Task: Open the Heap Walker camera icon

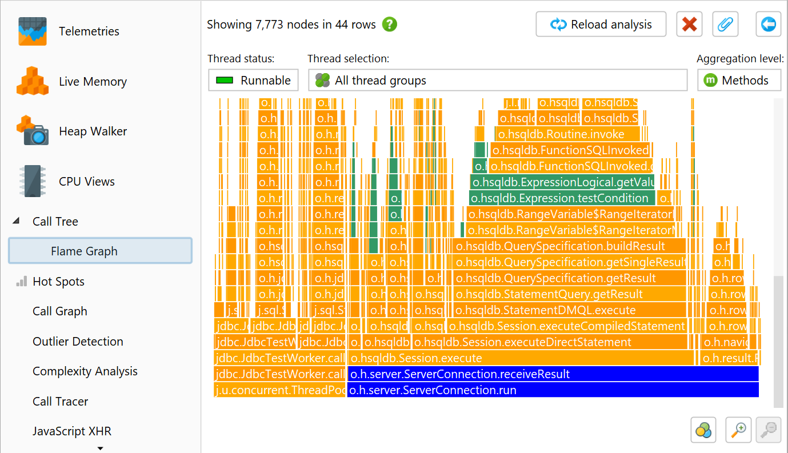Action: coord(32,131)
